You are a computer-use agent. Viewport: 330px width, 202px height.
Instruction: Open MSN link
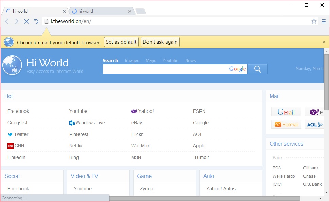point(136,158)
